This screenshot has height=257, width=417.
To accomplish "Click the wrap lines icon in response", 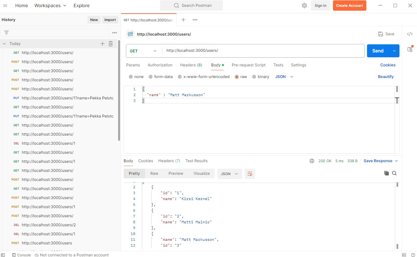I will 250,174.
